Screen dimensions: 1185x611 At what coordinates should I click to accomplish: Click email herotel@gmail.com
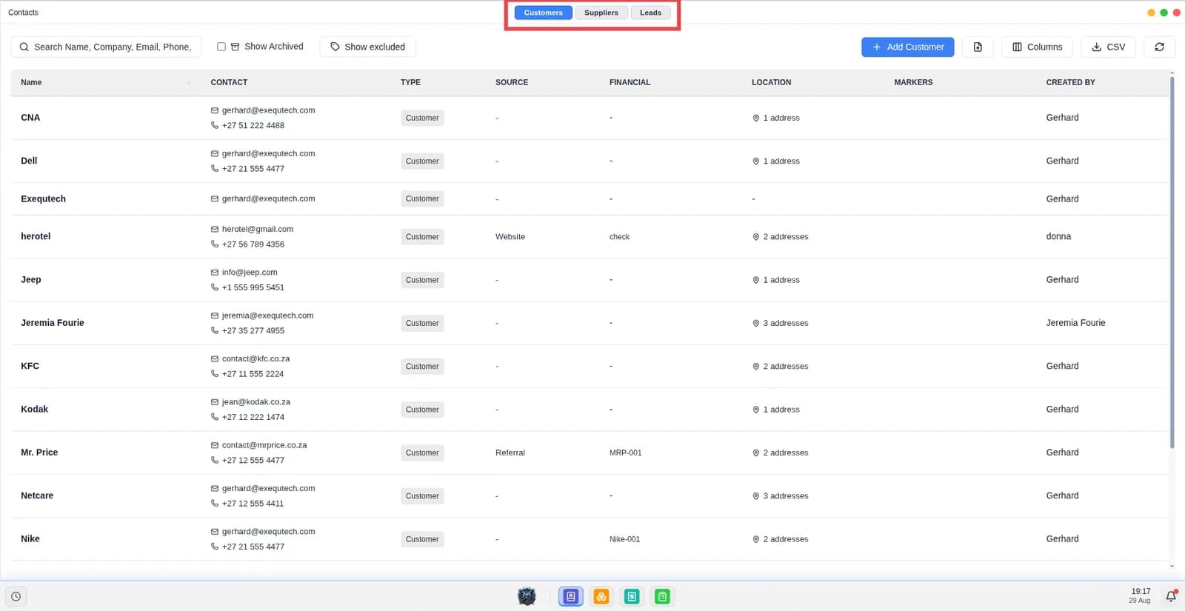click(258, 229)
